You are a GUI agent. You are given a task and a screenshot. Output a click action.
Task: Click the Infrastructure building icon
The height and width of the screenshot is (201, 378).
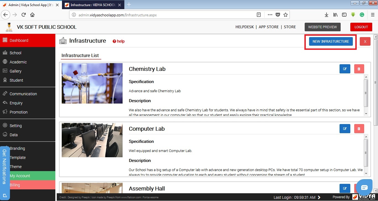63,41
